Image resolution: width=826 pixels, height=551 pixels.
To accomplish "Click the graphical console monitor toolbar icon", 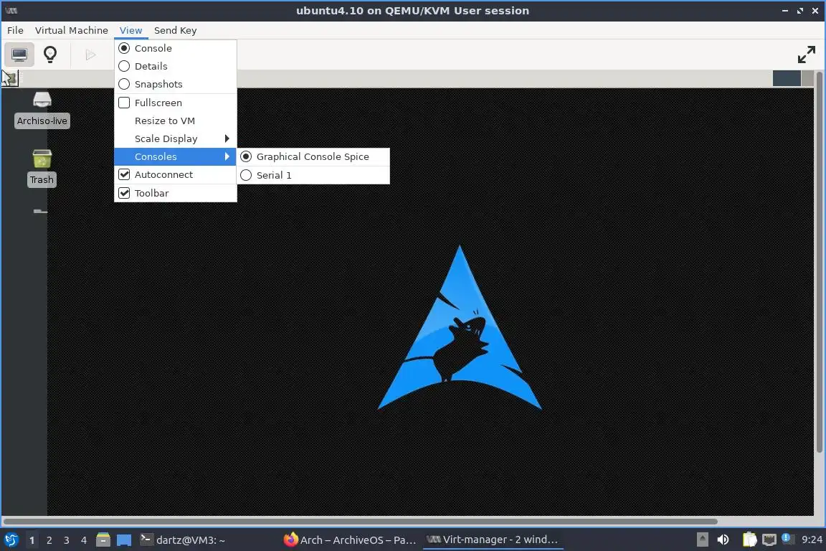I will [x=19, y=55].
